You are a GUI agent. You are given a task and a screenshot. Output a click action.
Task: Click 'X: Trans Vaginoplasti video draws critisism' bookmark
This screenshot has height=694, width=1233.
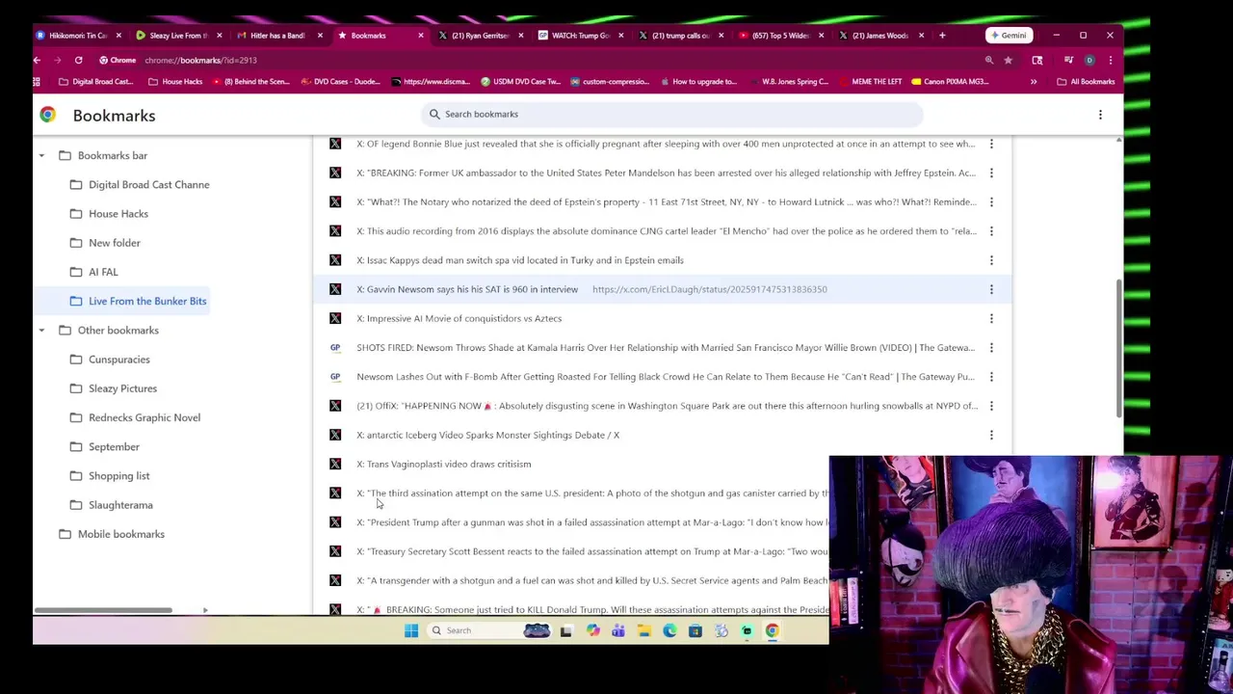pyautogui.click(x=443, y=464)
